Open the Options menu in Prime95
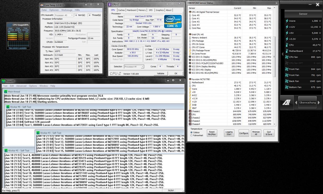 point(33,86)
